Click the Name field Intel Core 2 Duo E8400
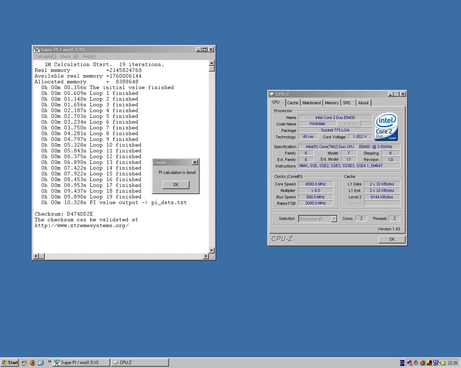This screenshot has height=368, width=461. click(335, 118)
